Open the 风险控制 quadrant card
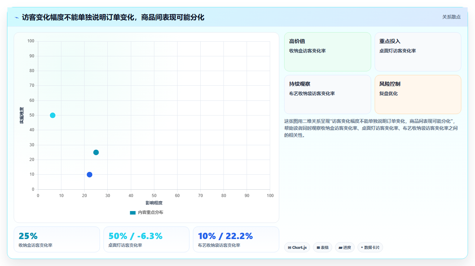475x266 pixels. coord(418,94)
